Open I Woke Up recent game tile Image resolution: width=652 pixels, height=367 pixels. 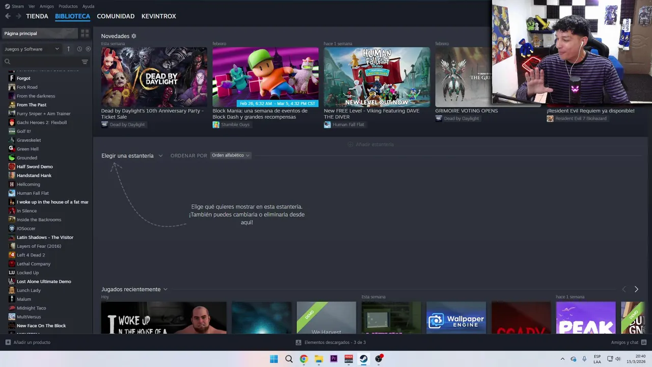pyautogui.click(x=164, y=318)
